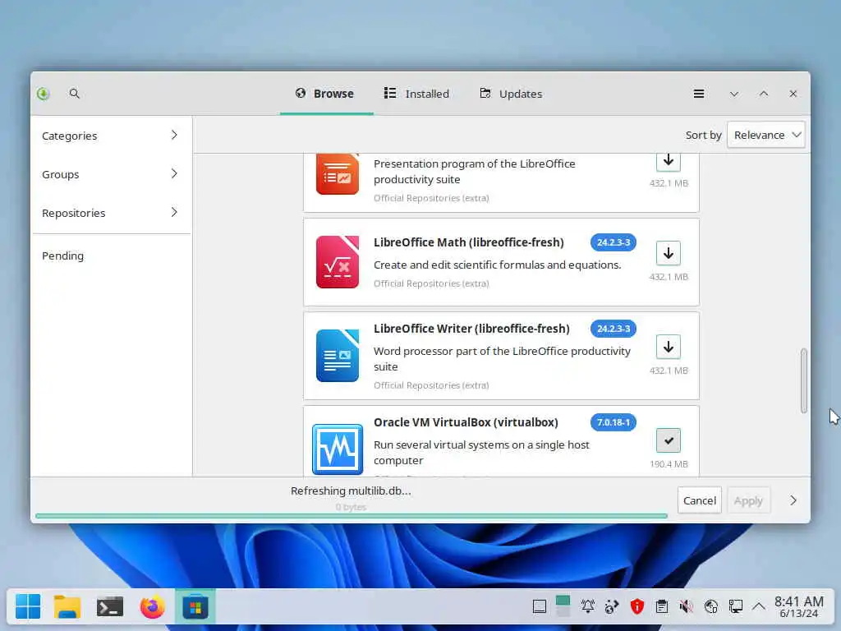The height and width of the screenshot is (631, 841).
Task: Click VirtualBox version badge 7.0.18-1
Action: point(614,422)
